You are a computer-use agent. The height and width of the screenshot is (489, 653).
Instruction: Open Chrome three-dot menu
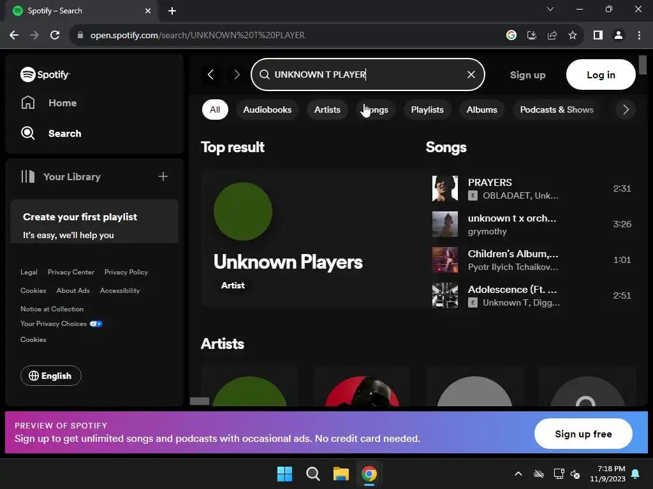(x=639, y=36)
